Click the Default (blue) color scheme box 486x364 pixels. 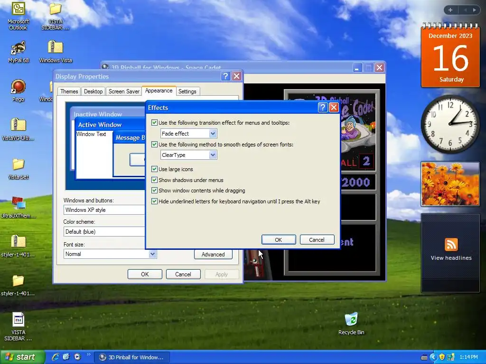coord(104,231)
